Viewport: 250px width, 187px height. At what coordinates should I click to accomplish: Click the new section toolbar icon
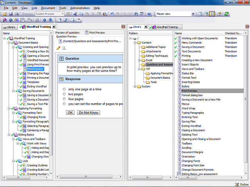(11, 20)
